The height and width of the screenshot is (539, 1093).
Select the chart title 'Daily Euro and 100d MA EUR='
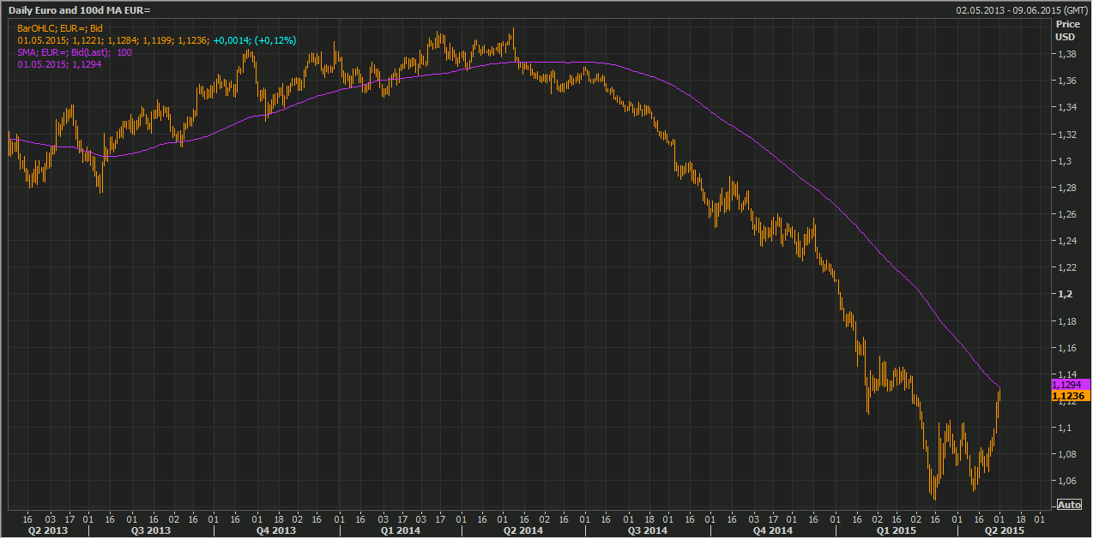[80, 11]
